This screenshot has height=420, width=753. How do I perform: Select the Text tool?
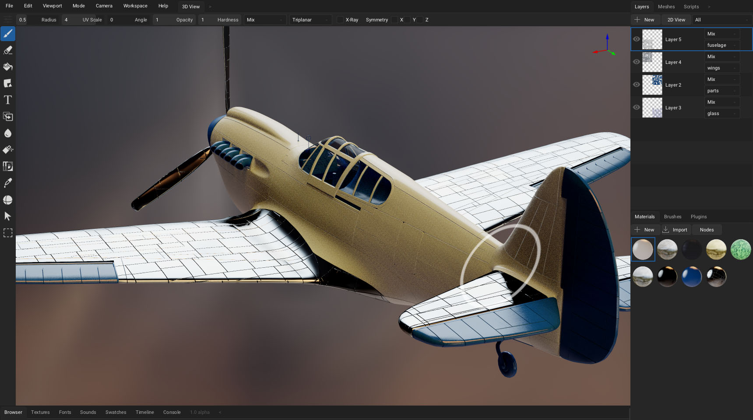click(x=8, y=100)
